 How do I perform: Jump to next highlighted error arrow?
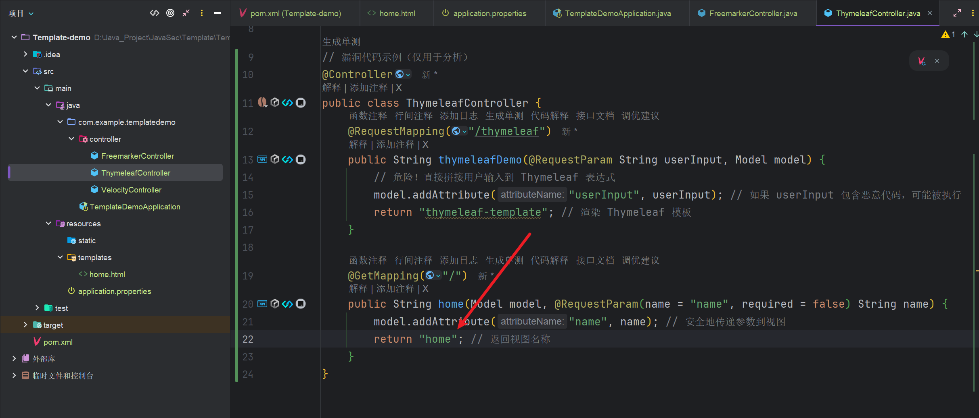[x=975, y=35]
